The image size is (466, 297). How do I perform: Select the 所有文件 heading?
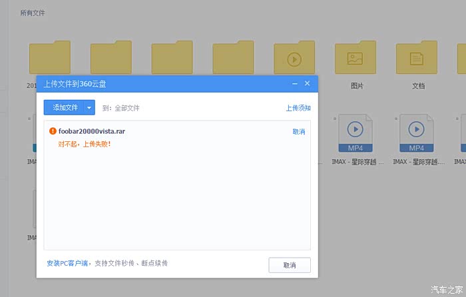[33, 13]
